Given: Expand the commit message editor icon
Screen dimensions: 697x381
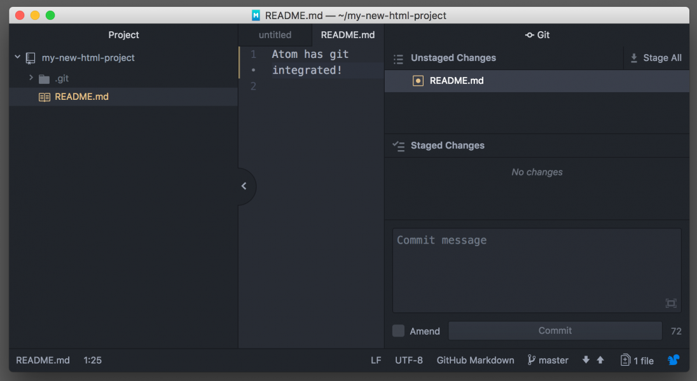Looking at the screenshot, I should click(x=671, y=303).
